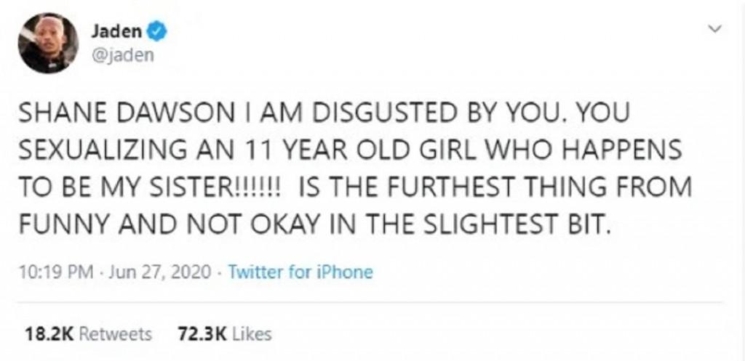Open the Retweets label

tap(114, 335)
